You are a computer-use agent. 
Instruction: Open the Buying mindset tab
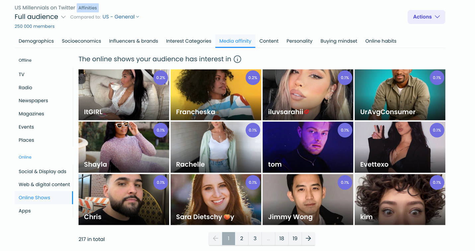[x=339, y=41]
